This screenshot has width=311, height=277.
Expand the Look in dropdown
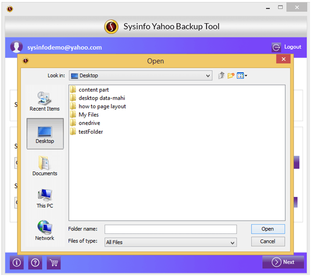coord(208,76)
